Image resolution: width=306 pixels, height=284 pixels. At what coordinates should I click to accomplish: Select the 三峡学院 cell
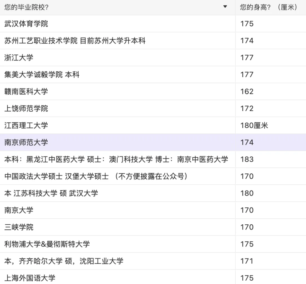tap(118, 227)
